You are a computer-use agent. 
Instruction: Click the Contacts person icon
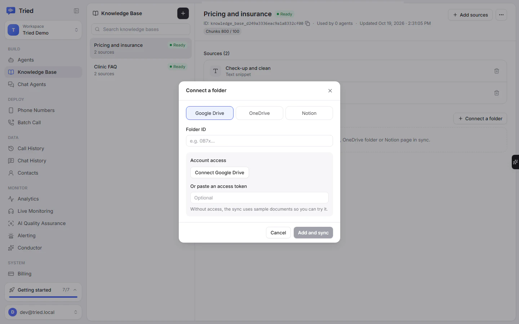pyautogui.click(x=11, y=173)
